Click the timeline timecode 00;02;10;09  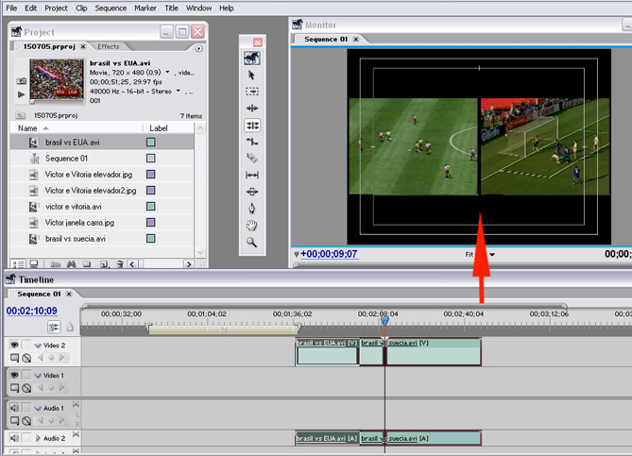(x=32, y=311)
